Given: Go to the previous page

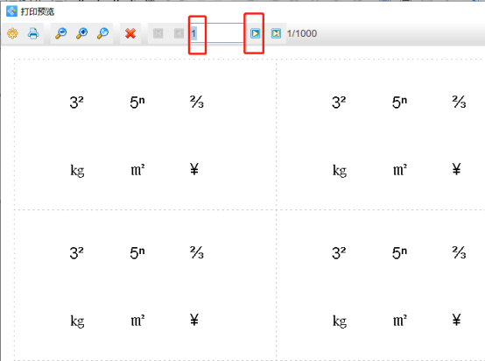Looking at the screenshot, I should pyautogui.click(x=179, y=33).
